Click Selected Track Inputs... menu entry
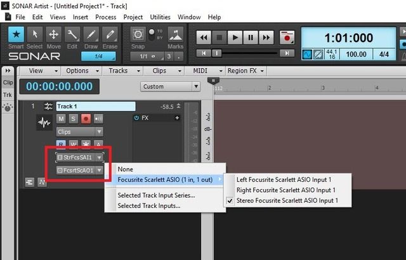This screenshot has height=260, width=406. (x=148, y=205)
